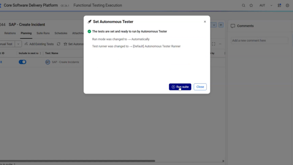Open the settings gear icon
Screen dimensions: 293x165
pyautogui.click(x=287, y=5)
